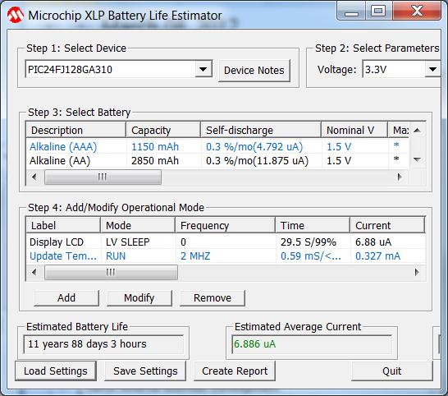Select the Update Tem... mode row

226,256
